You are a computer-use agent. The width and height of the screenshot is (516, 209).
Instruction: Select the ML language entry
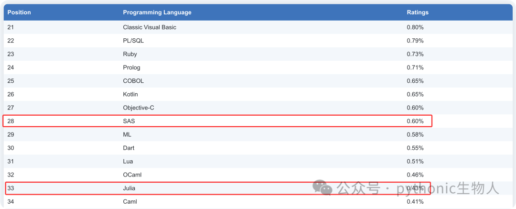127,134
